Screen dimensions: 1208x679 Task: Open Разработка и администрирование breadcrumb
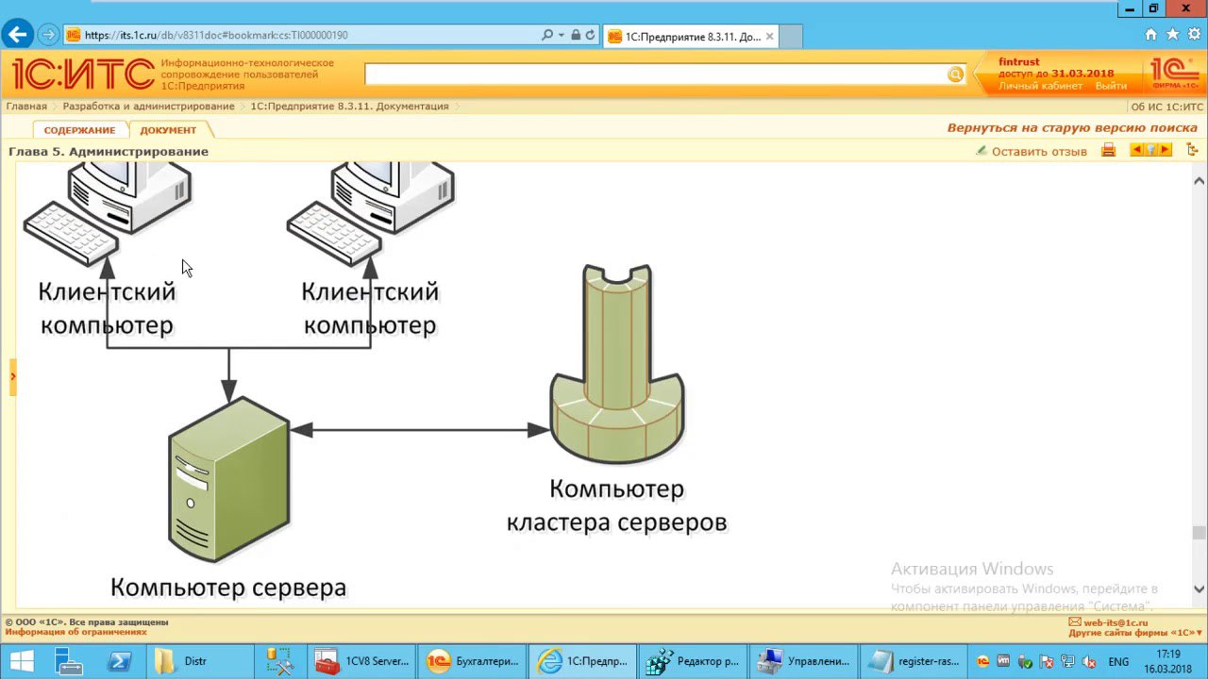(149, 107)
